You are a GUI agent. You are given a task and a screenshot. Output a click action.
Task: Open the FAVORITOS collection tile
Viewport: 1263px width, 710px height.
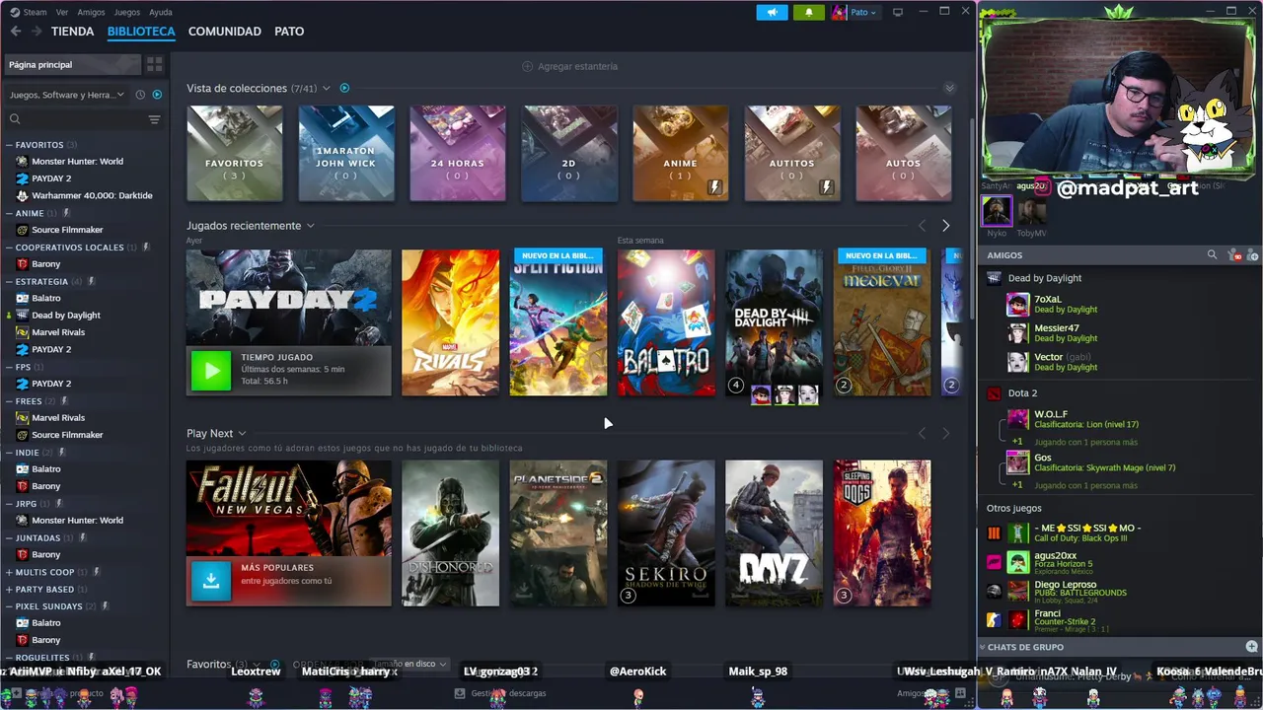[235, 153]
